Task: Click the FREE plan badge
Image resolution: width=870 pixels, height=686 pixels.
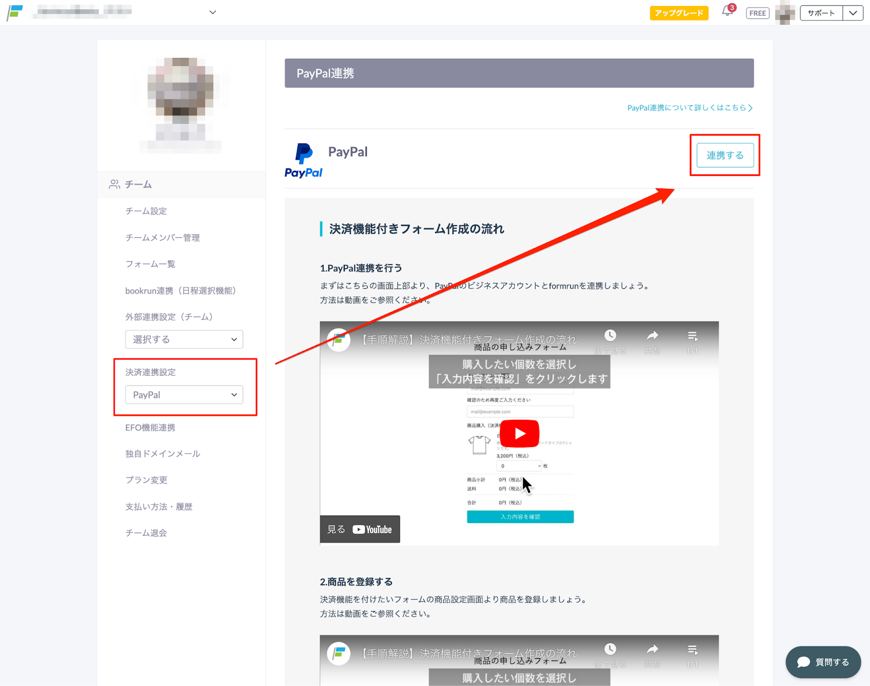Action: (757, 13)
